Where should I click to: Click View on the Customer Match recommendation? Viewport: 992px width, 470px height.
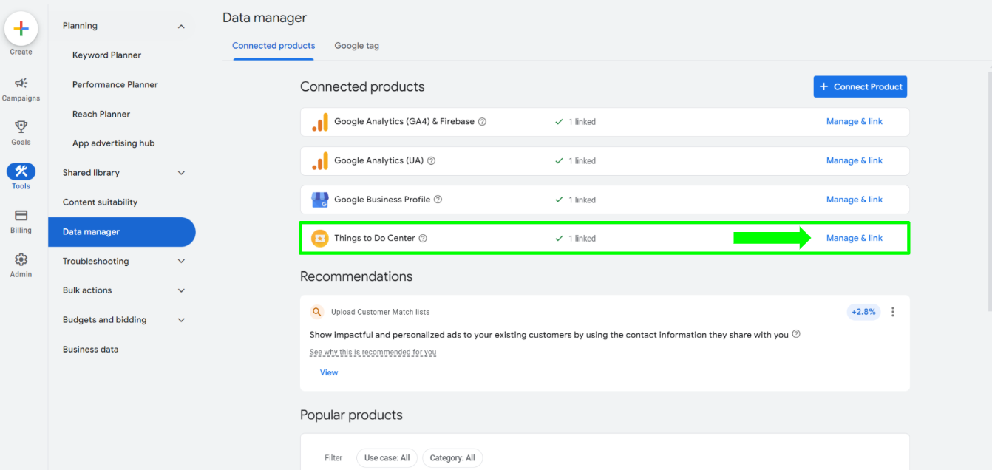[329, 372]
